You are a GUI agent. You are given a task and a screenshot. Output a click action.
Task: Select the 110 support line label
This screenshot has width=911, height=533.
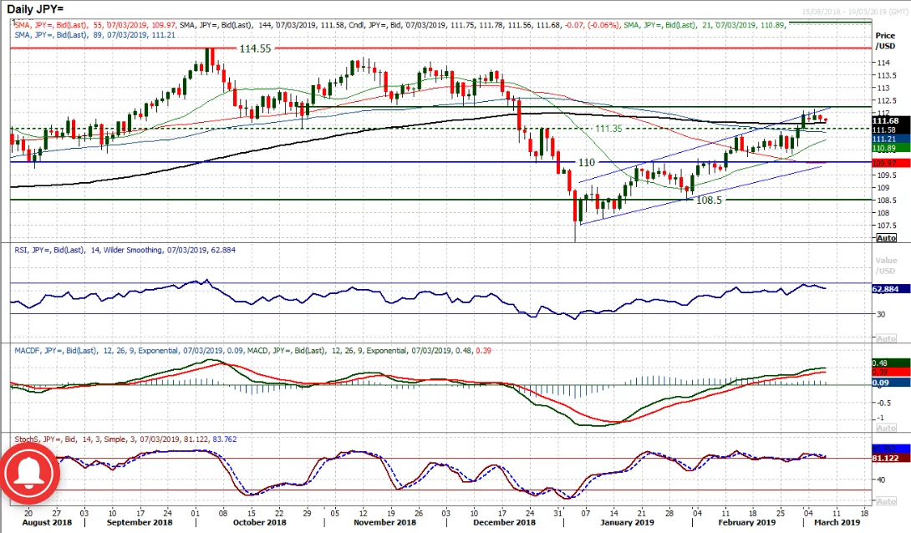(x=586, y=163)
